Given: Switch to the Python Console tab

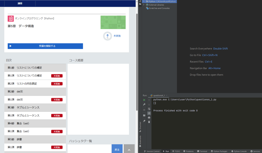Looking at the screenshot, I should pos(239,151).
